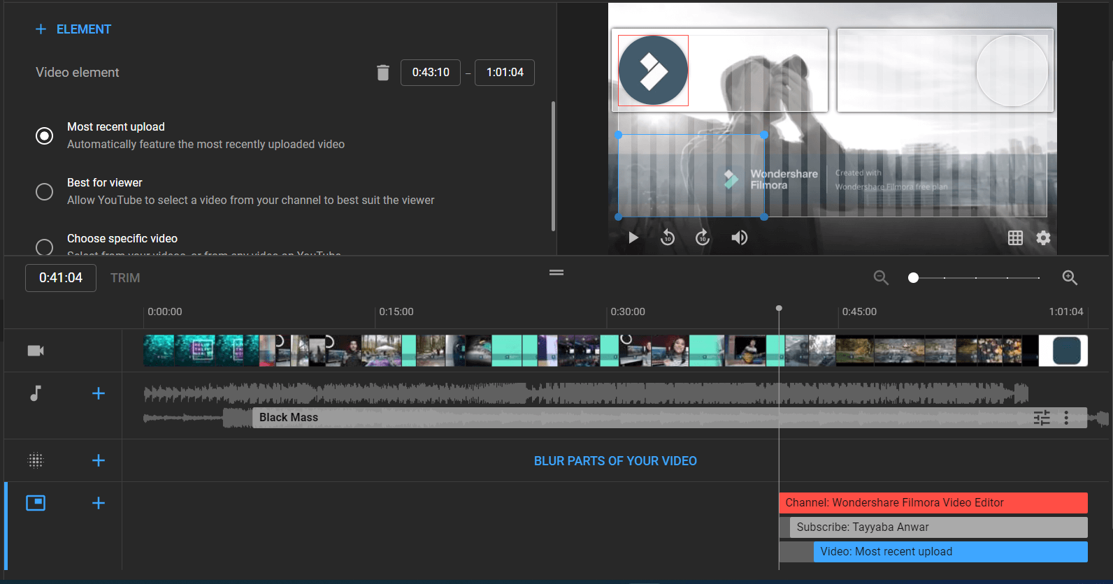Click the end screen track icon
This screenshot has width=1113, height=584.
[36, 503]
